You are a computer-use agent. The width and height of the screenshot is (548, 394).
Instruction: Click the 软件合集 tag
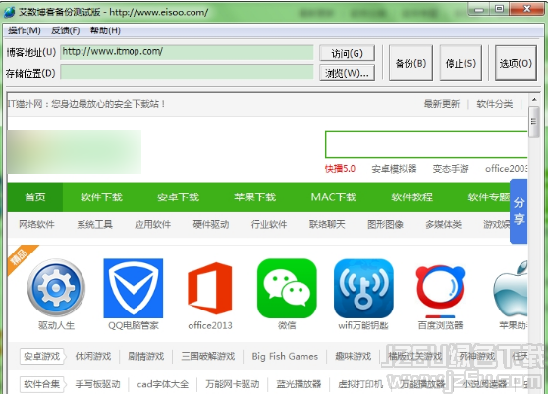[42, 384]
